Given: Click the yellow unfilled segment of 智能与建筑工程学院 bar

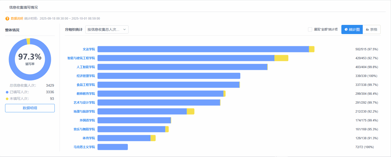Looking at the screenshot, I should click(281, 58).
